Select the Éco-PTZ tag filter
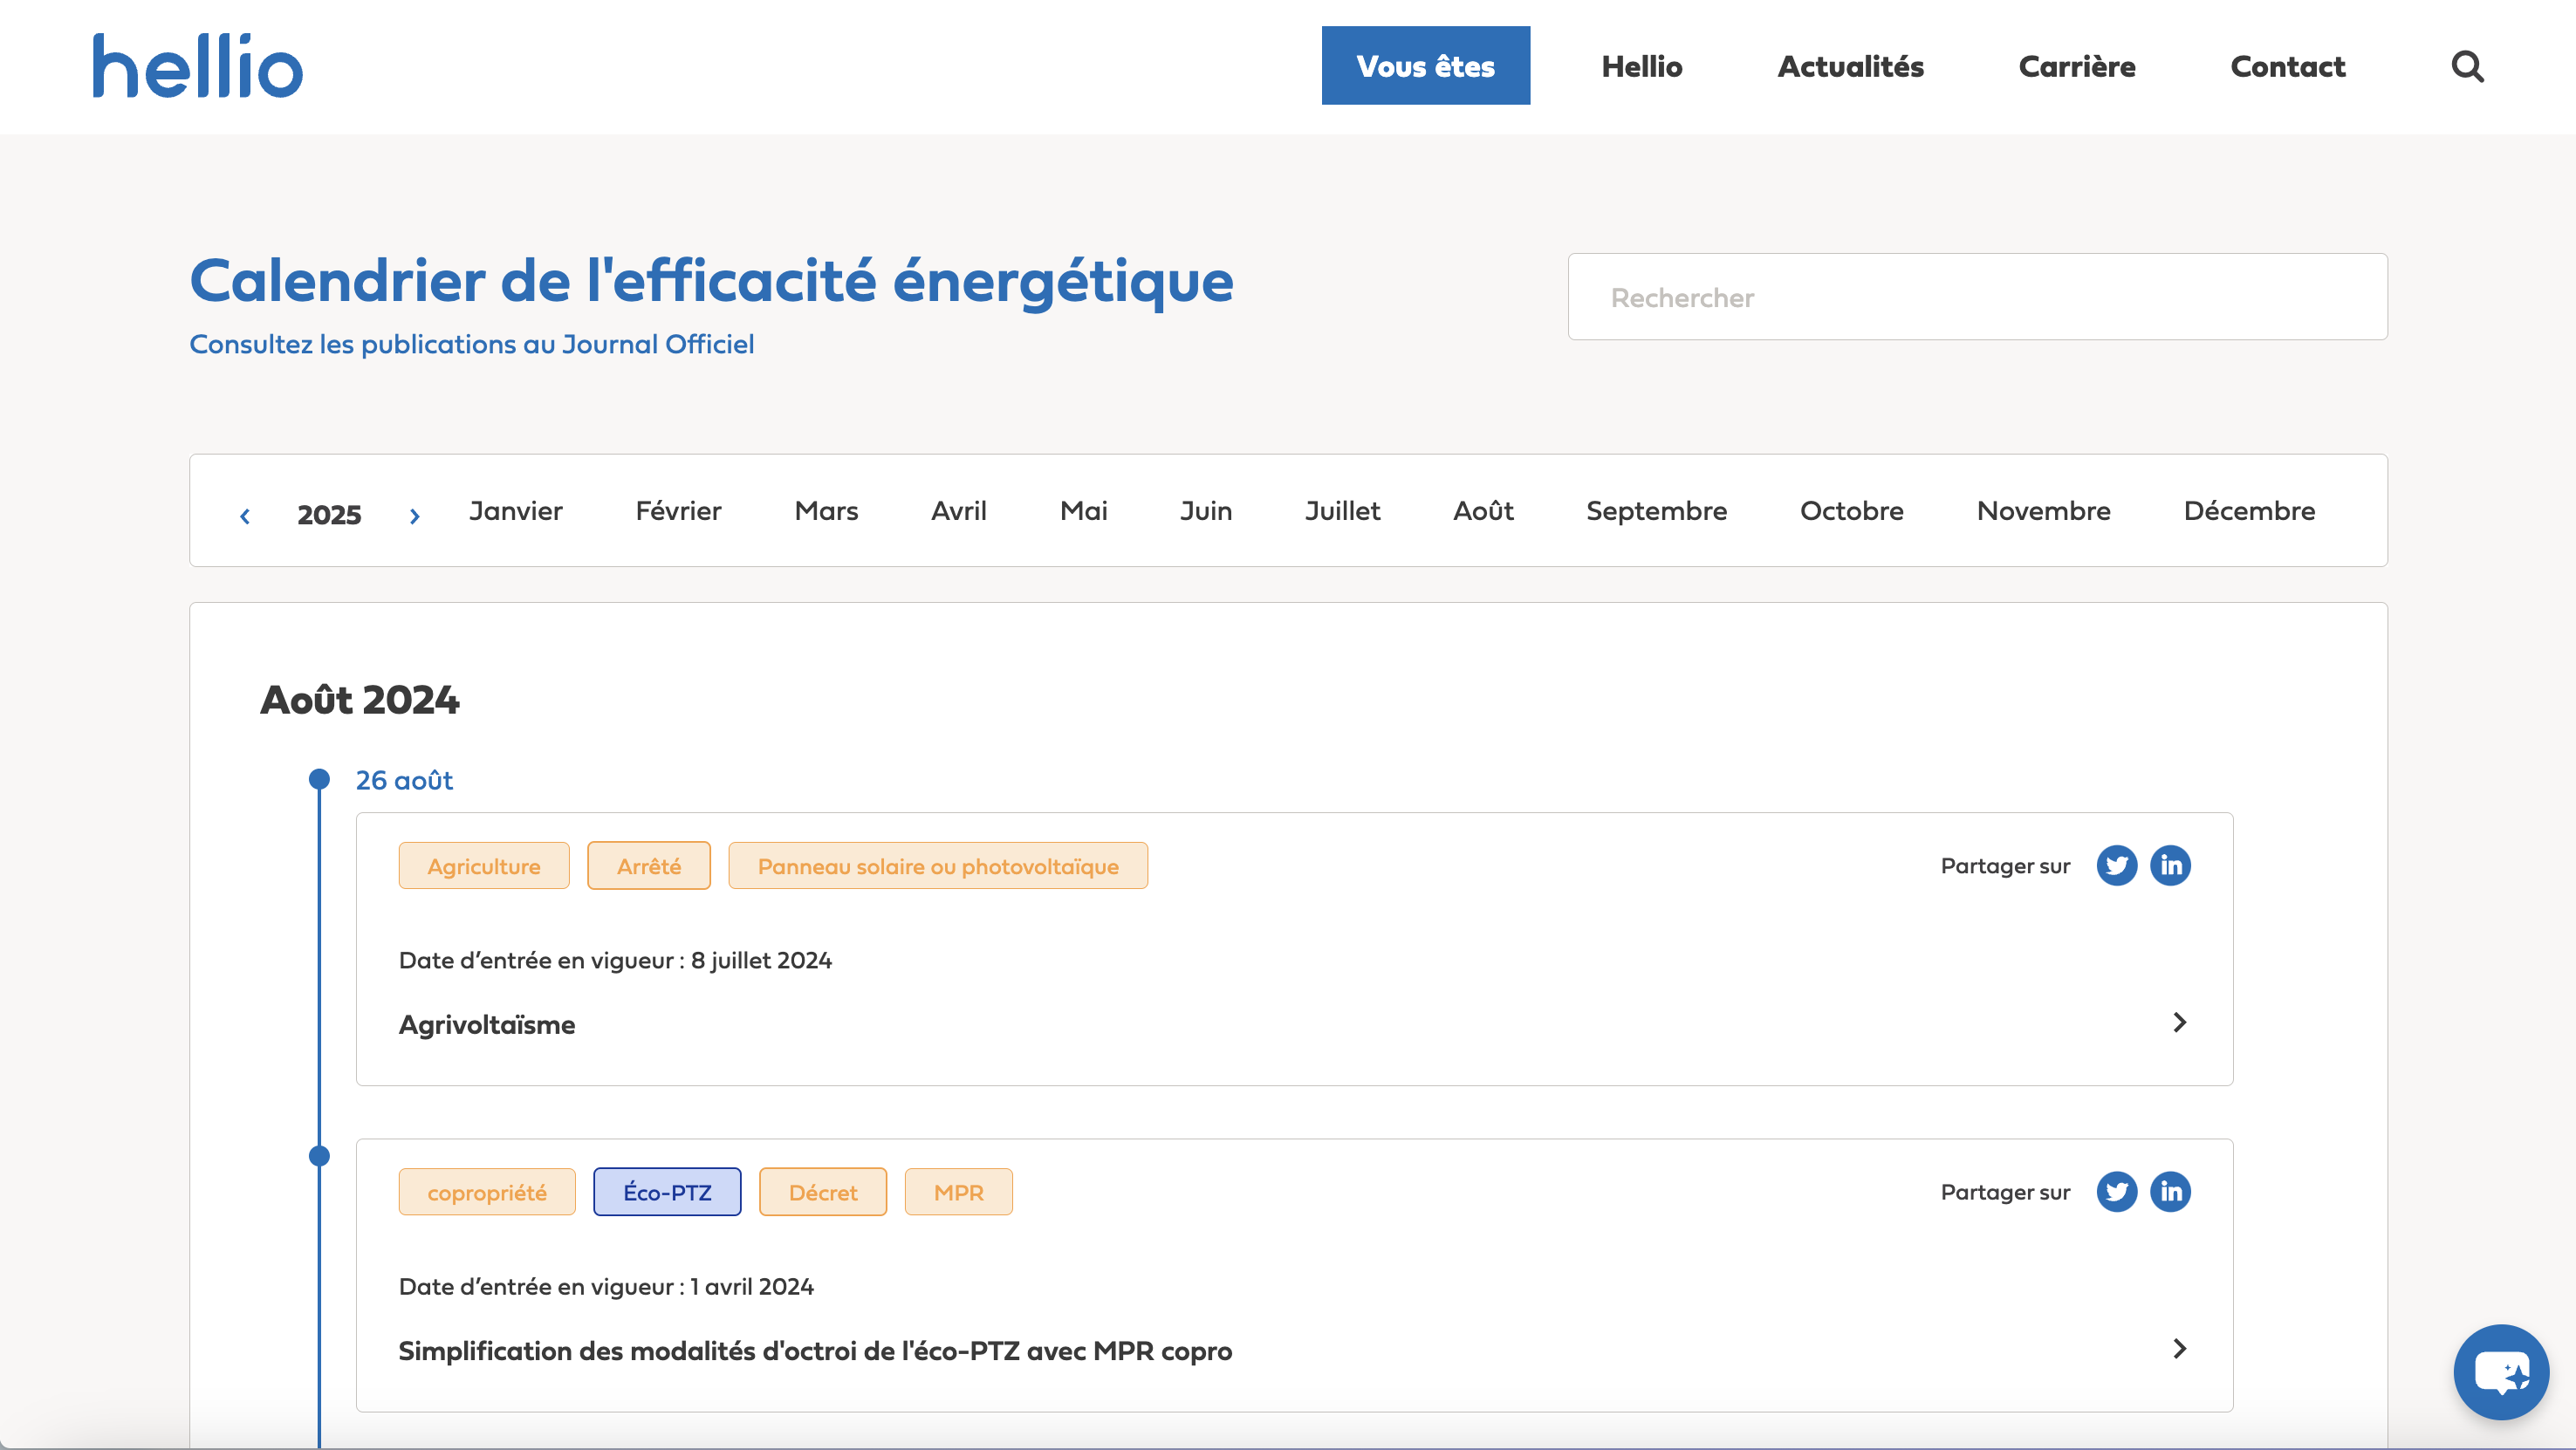 pyautogui.click(x=667, y=1191)
